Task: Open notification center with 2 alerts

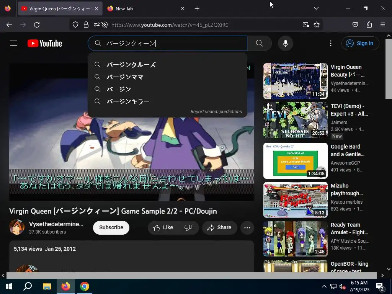Action: 380,287
